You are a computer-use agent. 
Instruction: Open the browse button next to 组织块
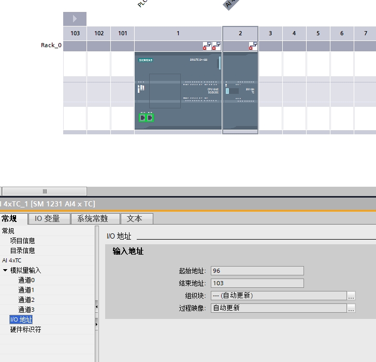pos(351,296)
